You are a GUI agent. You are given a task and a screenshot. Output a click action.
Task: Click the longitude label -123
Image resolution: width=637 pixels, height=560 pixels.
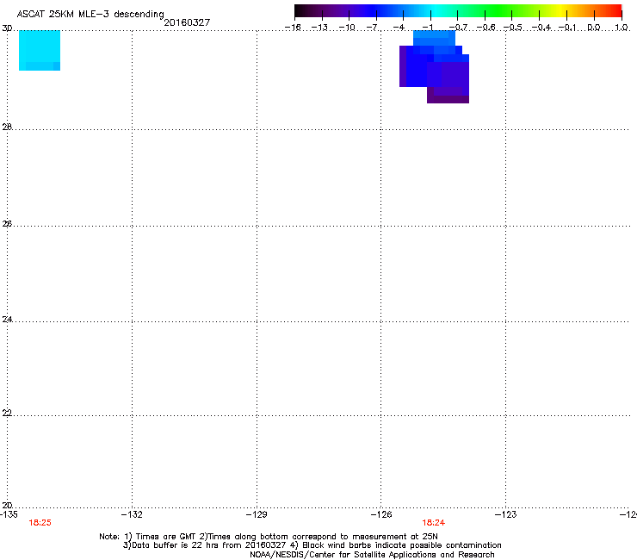506,514
